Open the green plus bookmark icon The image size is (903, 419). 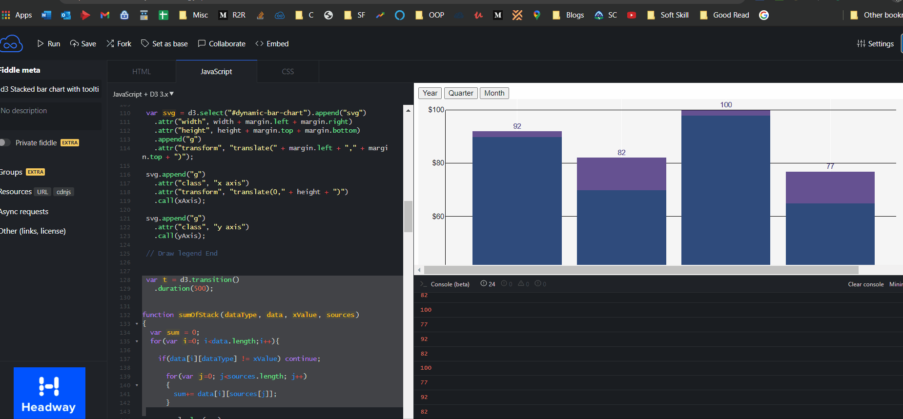pyautogui.click(x=164, y=15)
